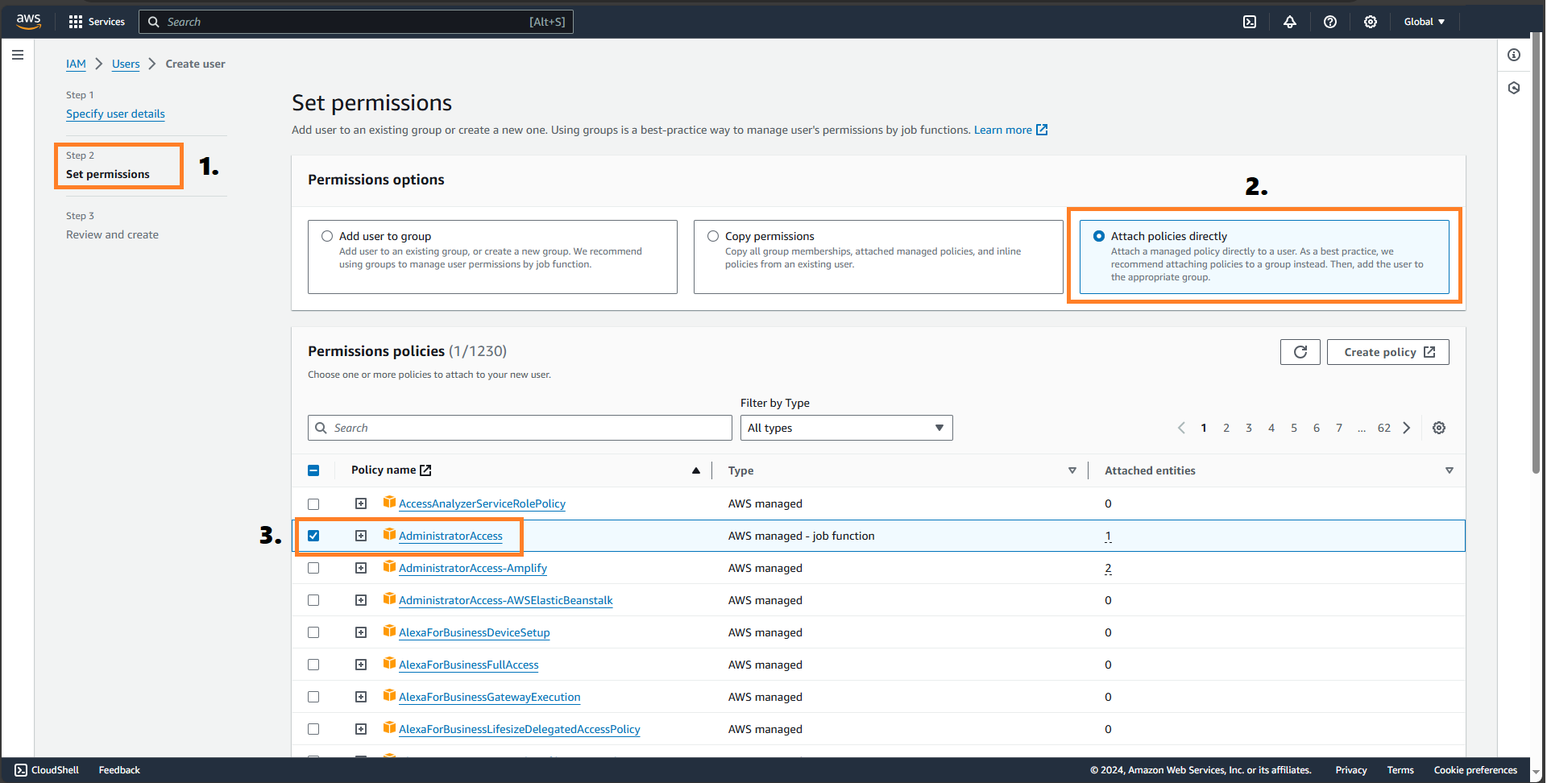Open the info panel icon
Image resolution: width=1547 pixels, height=783 pixels.
pos(1514,55)
